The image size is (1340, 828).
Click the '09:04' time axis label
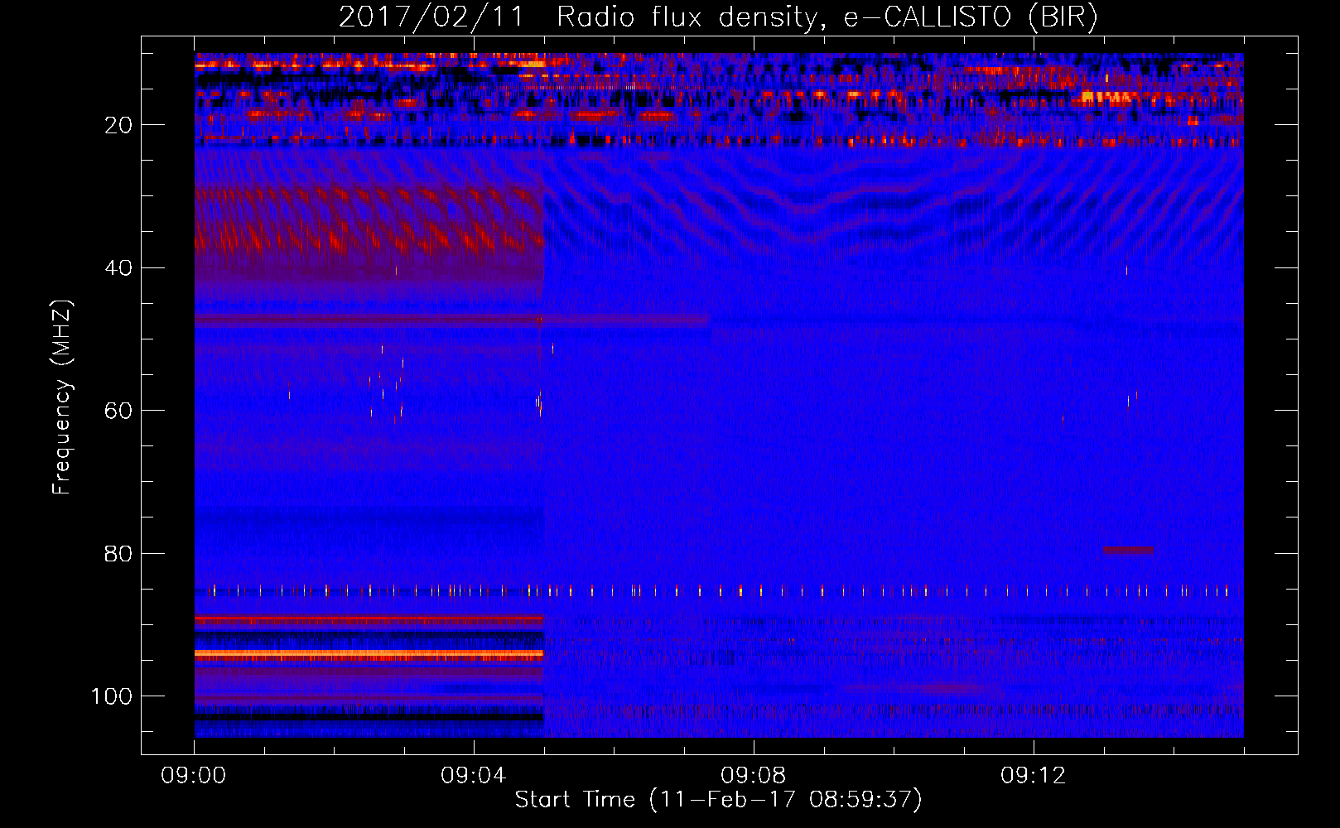(x=474, y=776)
